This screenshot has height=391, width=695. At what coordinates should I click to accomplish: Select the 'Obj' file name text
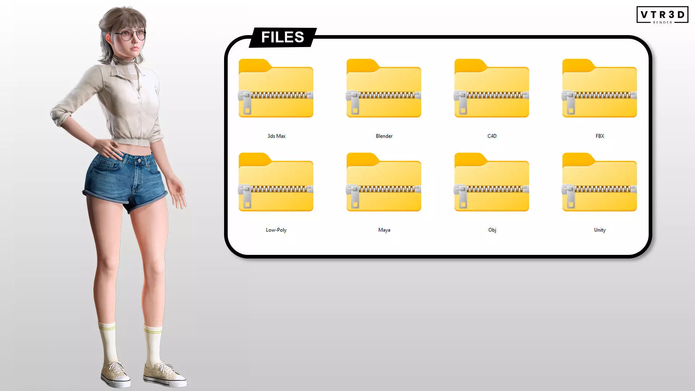click(492, 230)
